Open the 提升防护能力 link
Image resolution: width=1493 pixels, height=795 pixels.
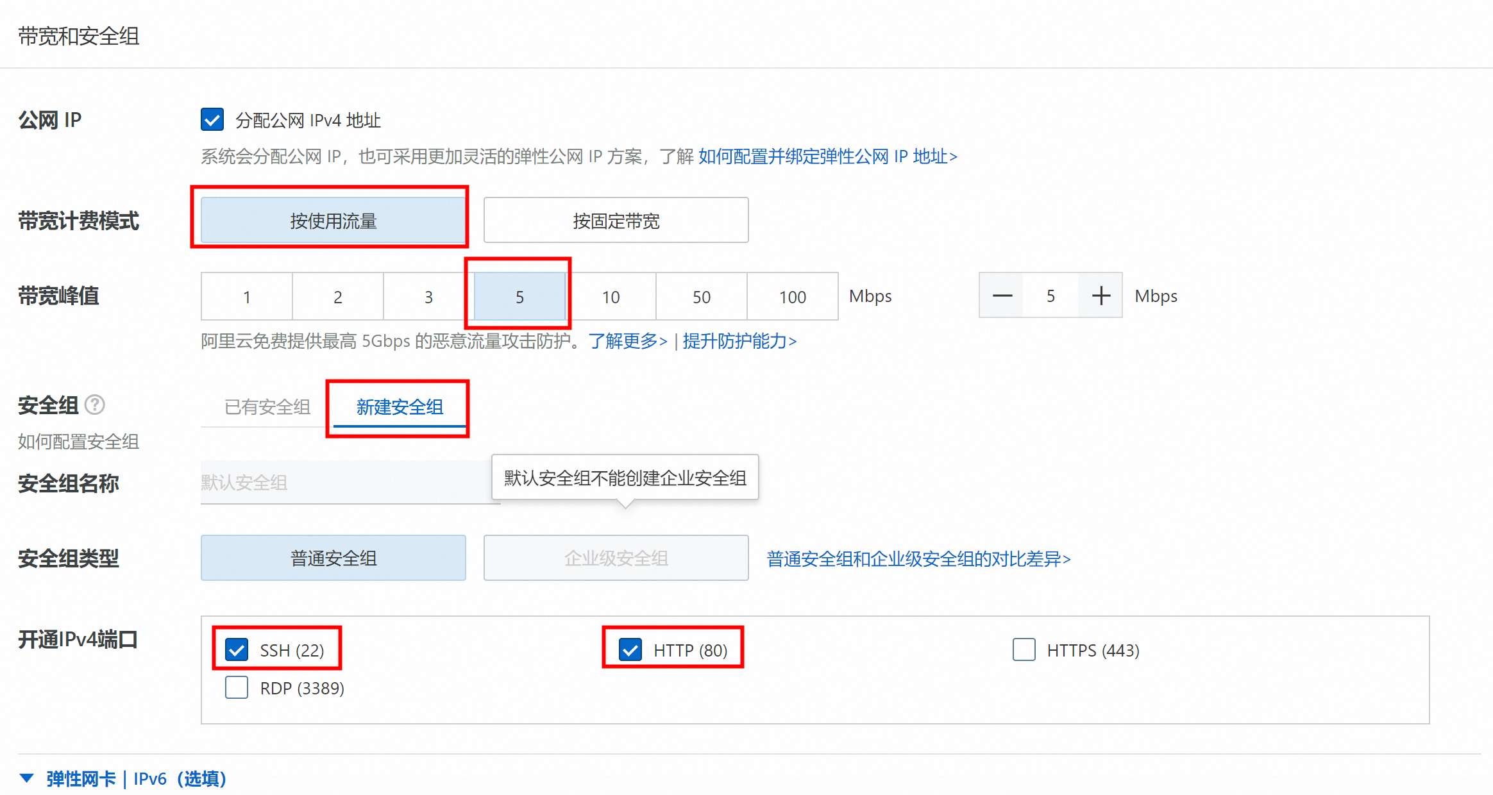click(739, 341)
